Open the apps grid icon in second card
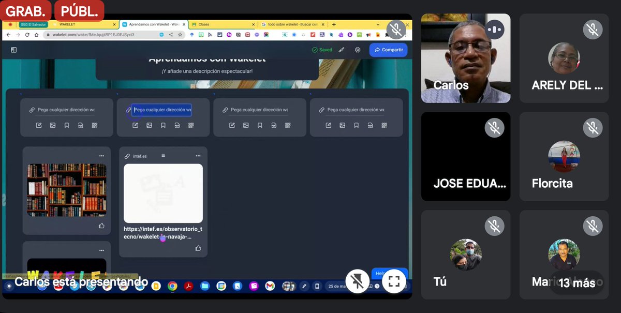621x313 pixels. pyautogui.click(x=191, y=125)
